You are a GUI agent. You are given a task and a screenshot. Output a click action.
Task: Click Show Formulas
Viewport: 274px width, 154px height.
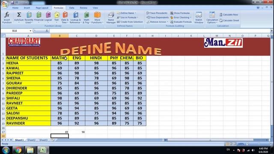pyautogui.click(x=180, y=13)
